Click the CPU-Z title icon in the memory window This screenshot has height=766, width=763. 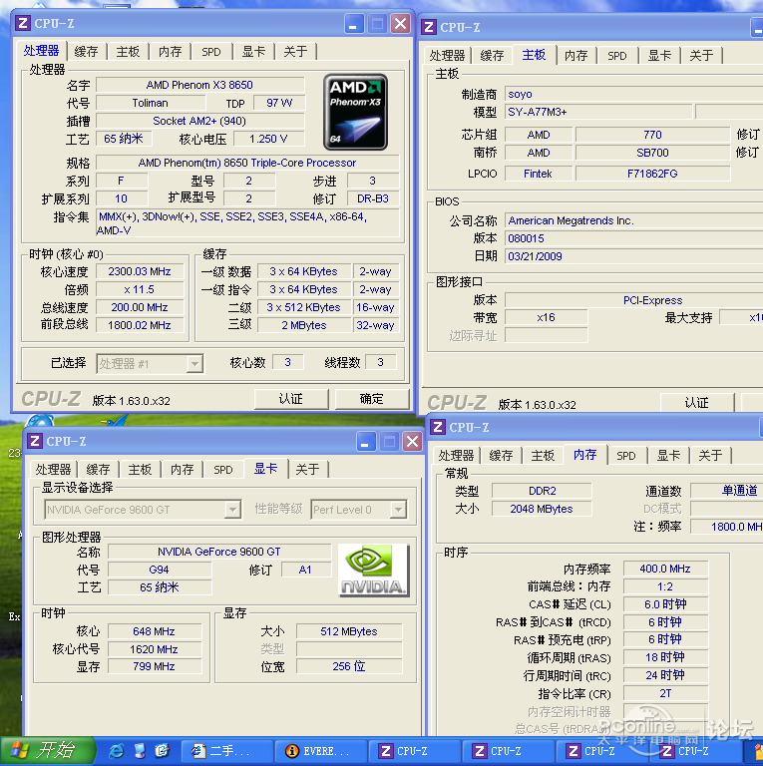[x=438, y=428]
